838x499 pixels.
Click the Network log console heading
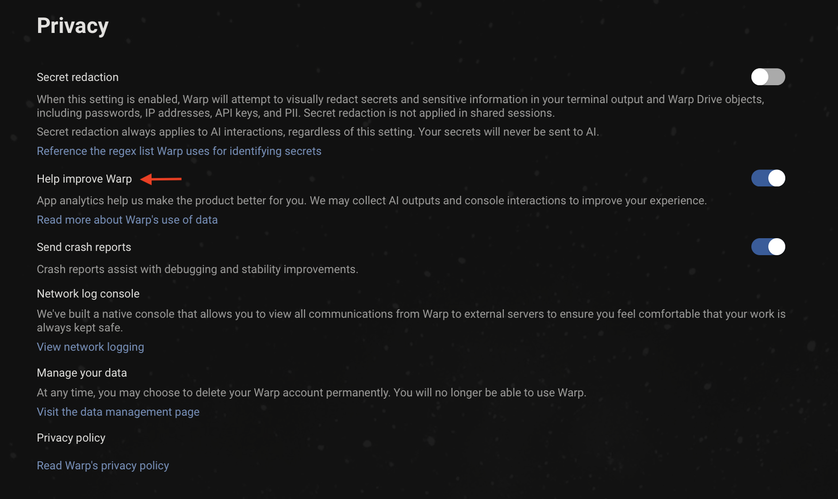[88, 294]
